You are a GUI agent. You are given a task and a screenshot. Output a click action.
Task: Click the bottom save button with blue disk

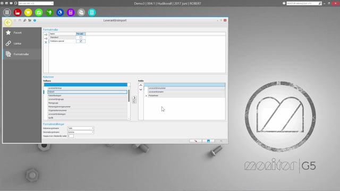208,141
